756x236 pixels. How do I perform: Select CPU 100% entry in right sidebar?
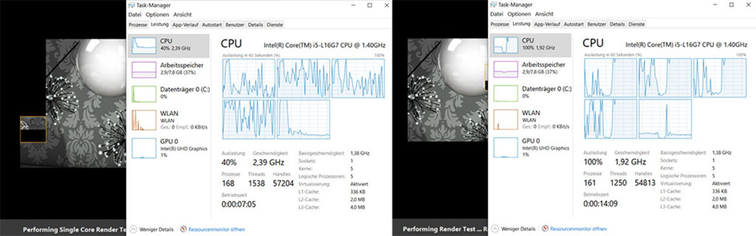530,45
